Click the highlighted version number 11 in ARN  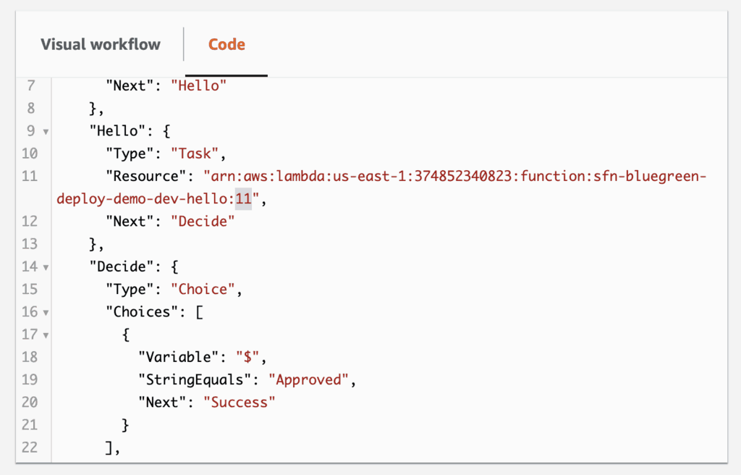click(x=242, y=199)
